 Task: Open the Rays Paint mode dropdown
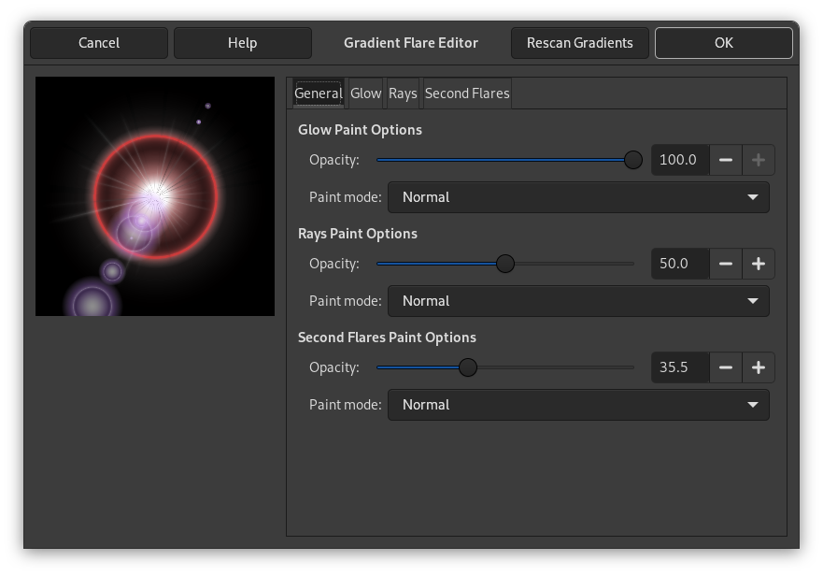point(578,300)
